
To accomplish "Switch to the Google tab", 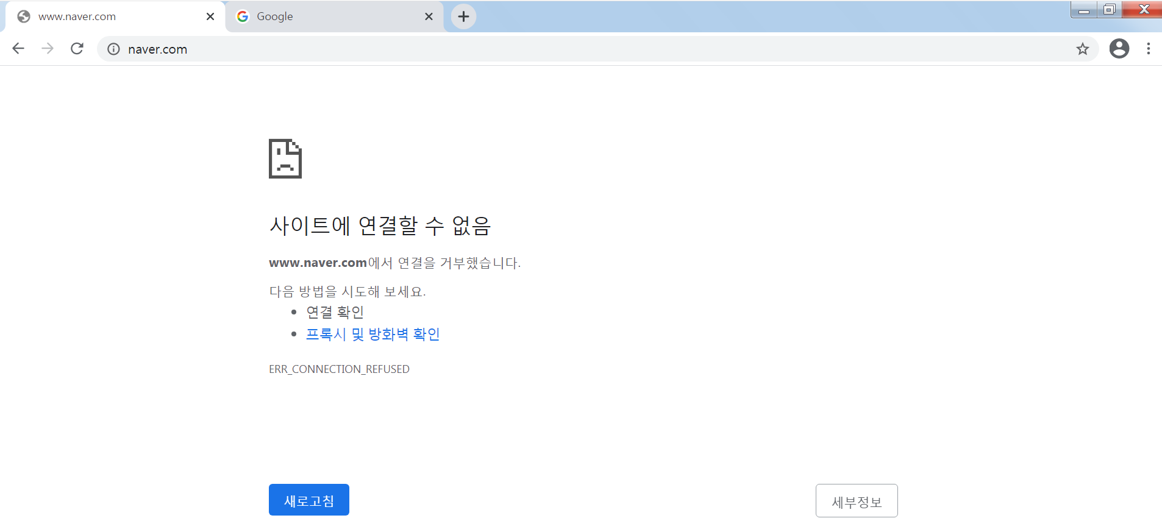I will tap(335, 16).
